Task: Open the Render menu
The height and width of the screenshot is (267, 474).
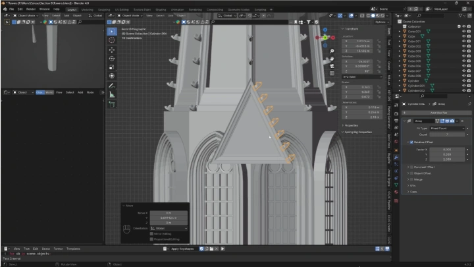Action: 31,9
